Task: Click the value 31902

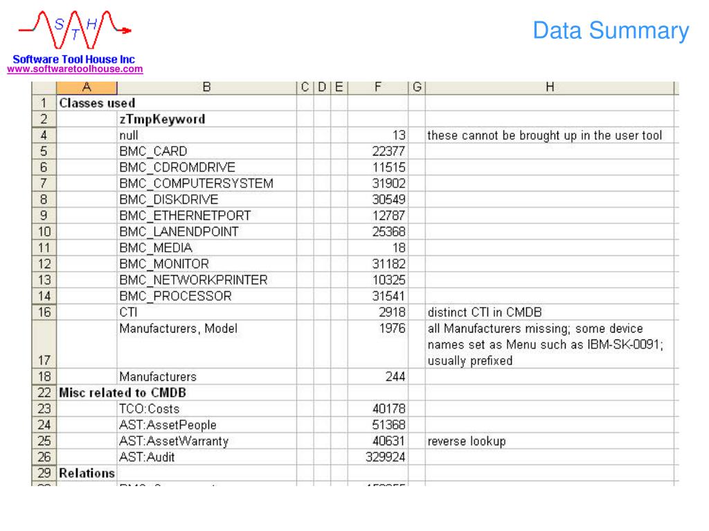Action: [388, 184]
